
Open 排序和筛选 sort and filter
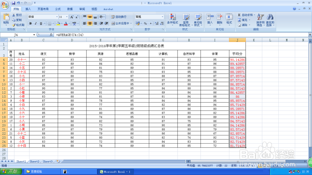260,20
